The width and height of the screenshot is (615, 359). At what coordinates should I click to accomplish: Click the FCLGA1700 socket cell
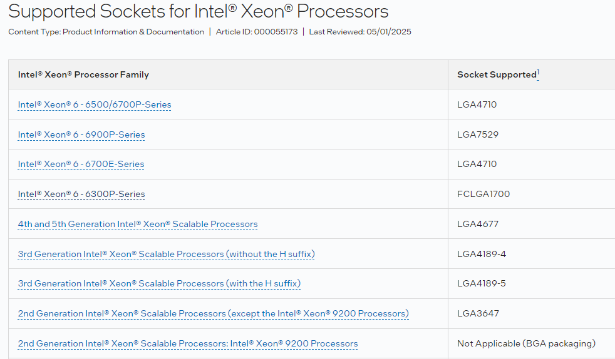click(483, 194)
